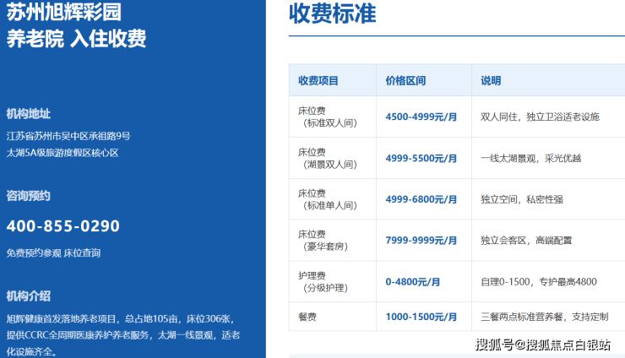Select description 一线太湖景观，采光优越

click(531, 158)
